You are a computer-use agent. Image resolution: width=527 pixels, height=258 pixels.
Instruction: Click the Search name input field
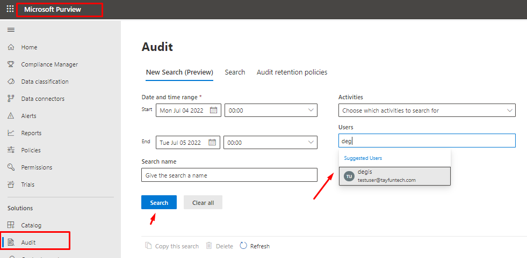click(229, 175)
